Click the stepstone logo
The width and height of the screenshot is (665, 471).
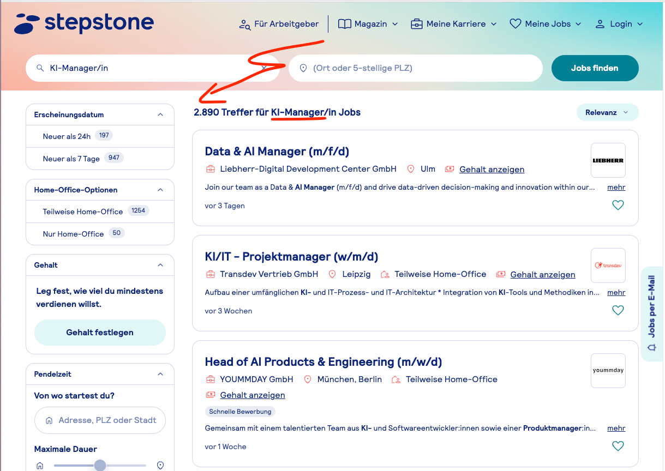pos(84,23)
